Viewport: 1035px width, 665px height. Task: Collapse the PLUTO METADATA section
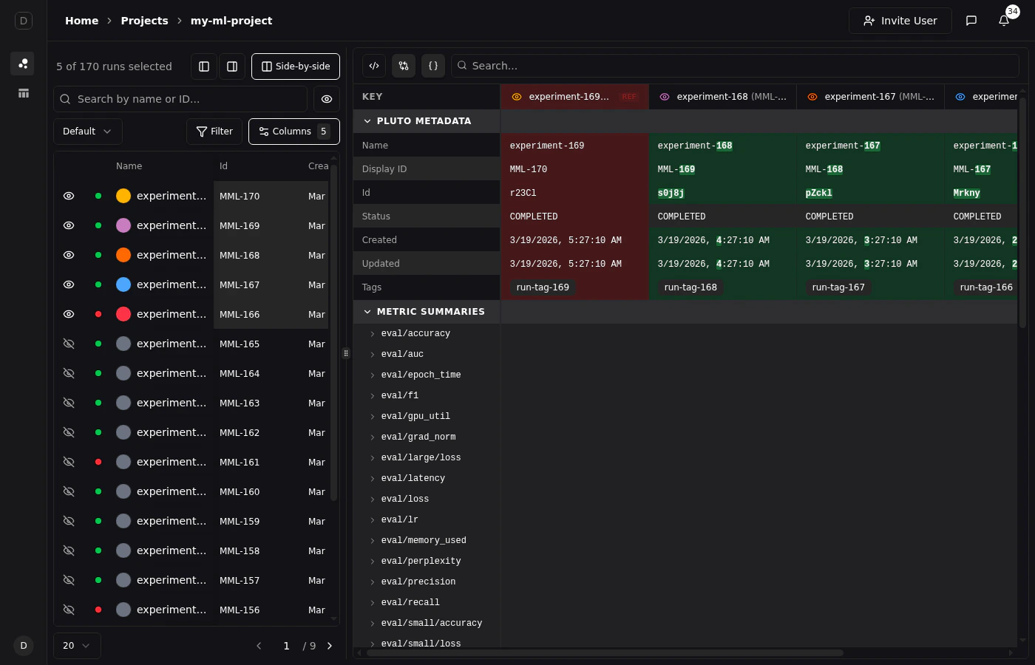[x=367, y=121]
